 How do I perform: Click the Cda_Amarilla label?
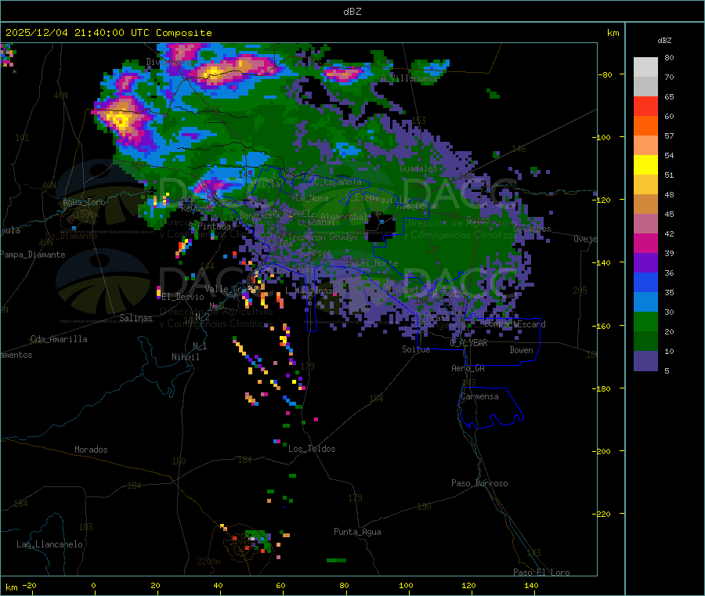pyautogui.click(x=59, y=339)
